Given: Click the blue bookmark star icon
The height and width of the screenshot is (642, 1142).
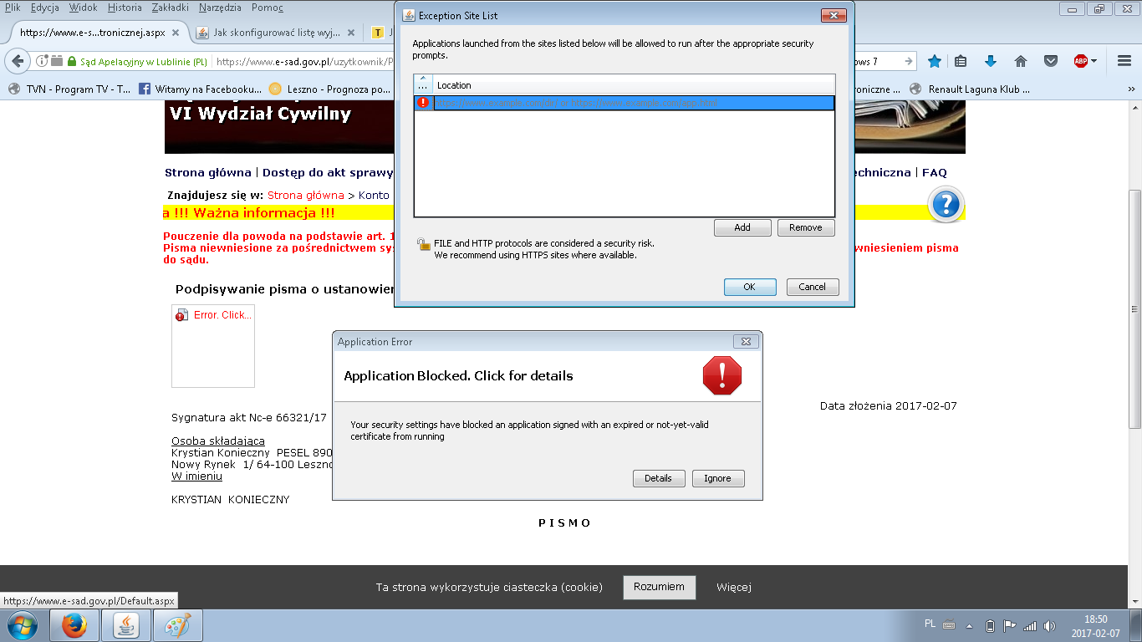Looking at the screenshot, I should [x=935, y=61].
